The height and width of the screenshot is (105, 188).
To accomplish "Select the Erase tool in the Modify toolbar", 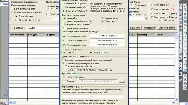I will 185,6.
